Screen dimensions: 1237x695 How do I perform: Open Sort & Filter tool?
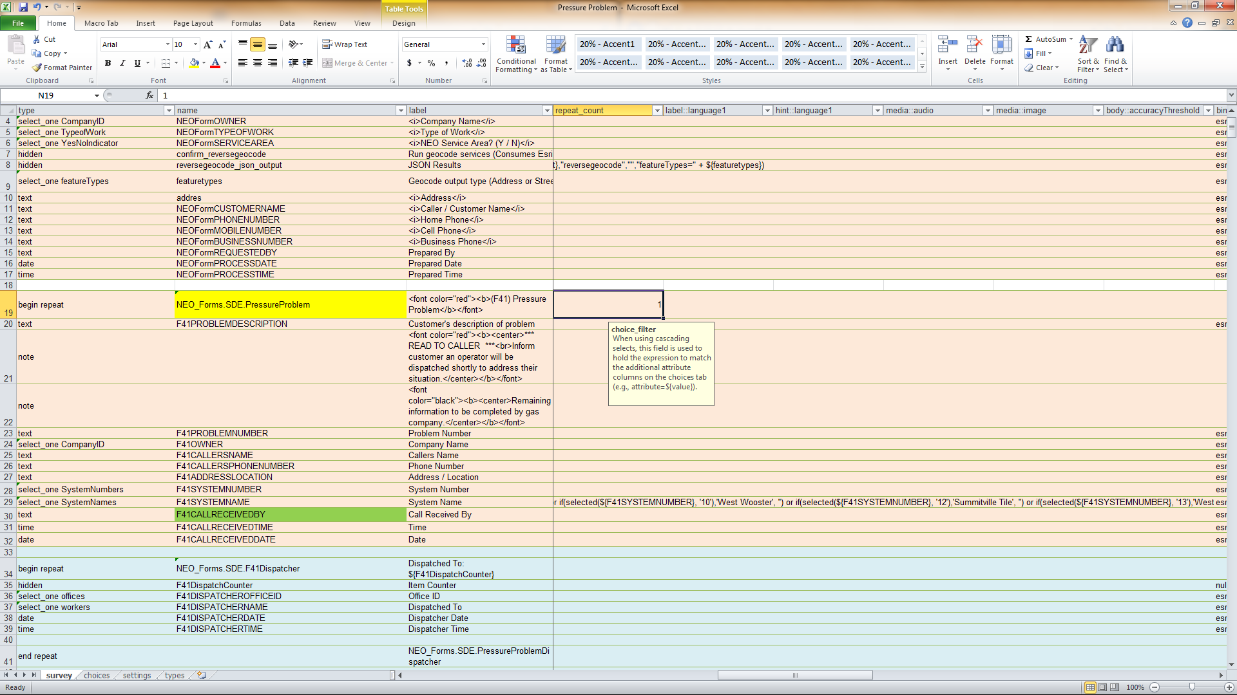(1088, 54)
